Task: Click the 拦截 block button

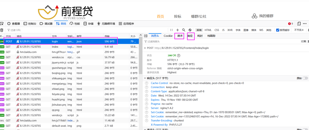Action: (x=304, y=41)
